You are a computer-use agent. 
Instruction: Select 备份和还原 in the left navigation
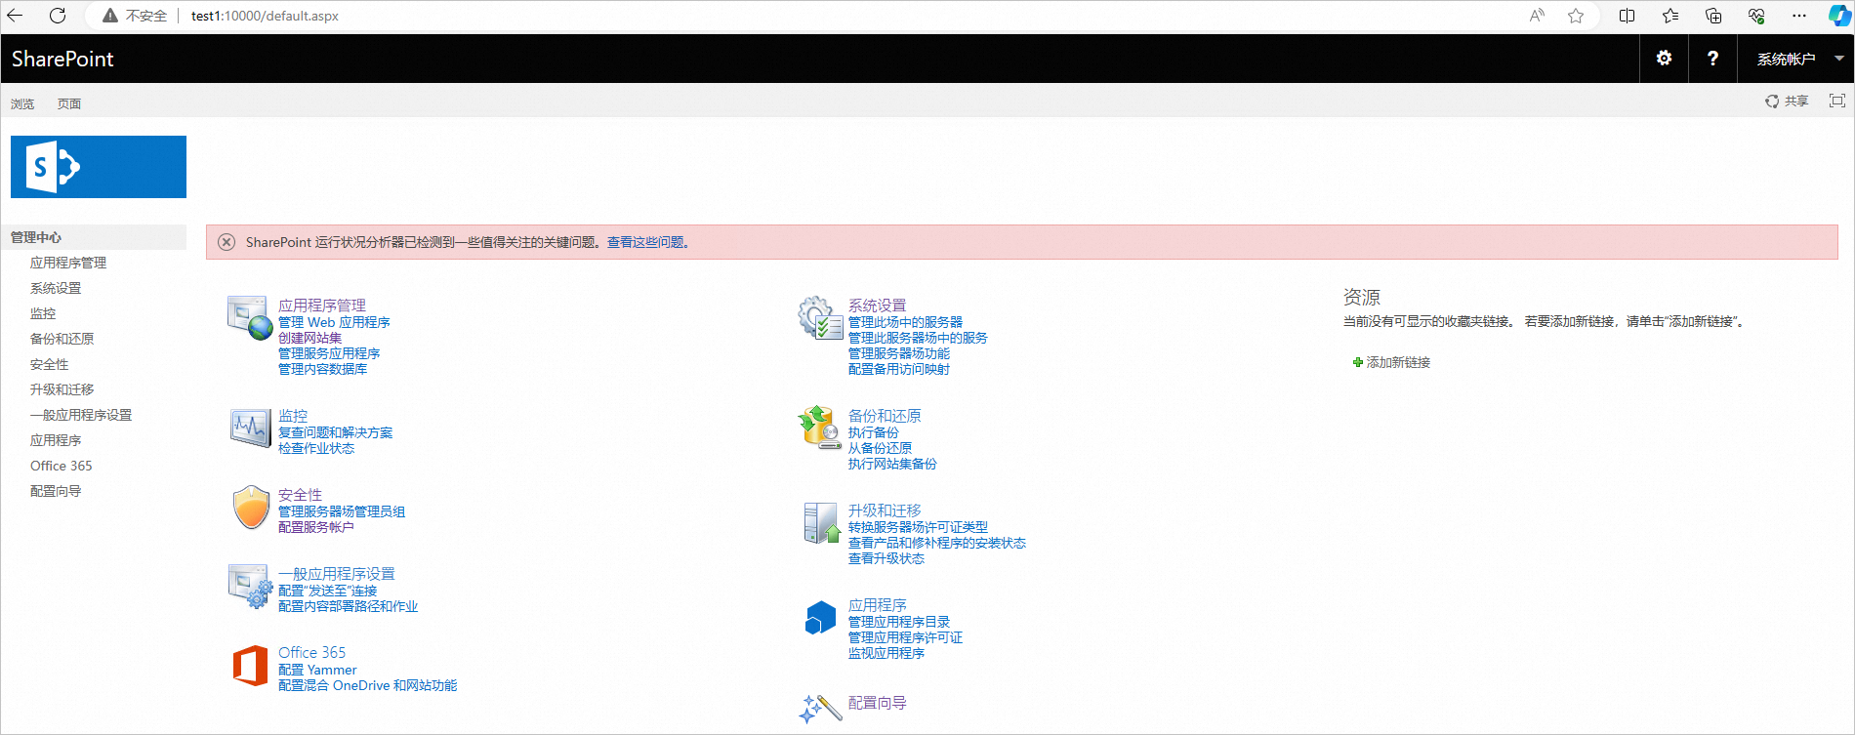tap(62, 339)
